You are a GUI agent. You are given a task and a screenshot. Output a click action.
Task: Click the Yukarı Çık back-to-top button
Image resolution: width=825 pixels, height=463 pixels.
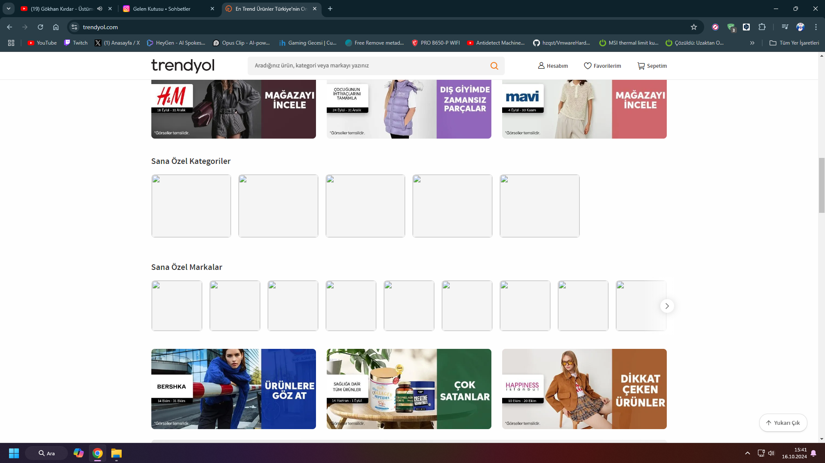[x=783, y=423]
